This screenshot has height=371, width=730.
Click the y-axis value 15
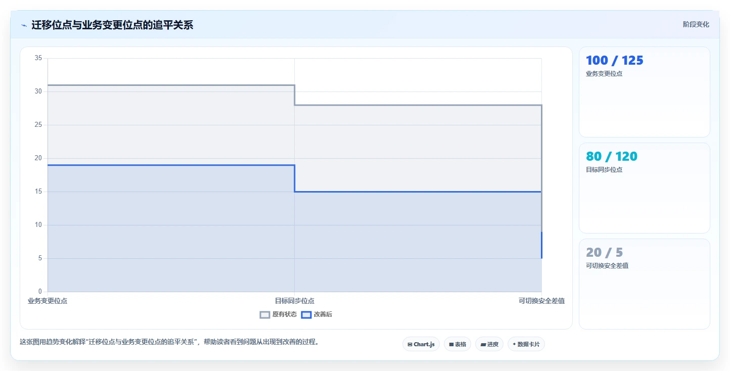pos(38,192)
